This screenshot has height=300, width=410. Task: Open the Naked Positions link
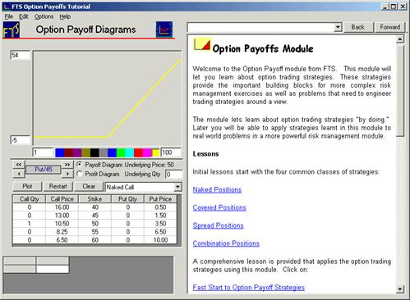pyautogui.click(x=217, y=189)
